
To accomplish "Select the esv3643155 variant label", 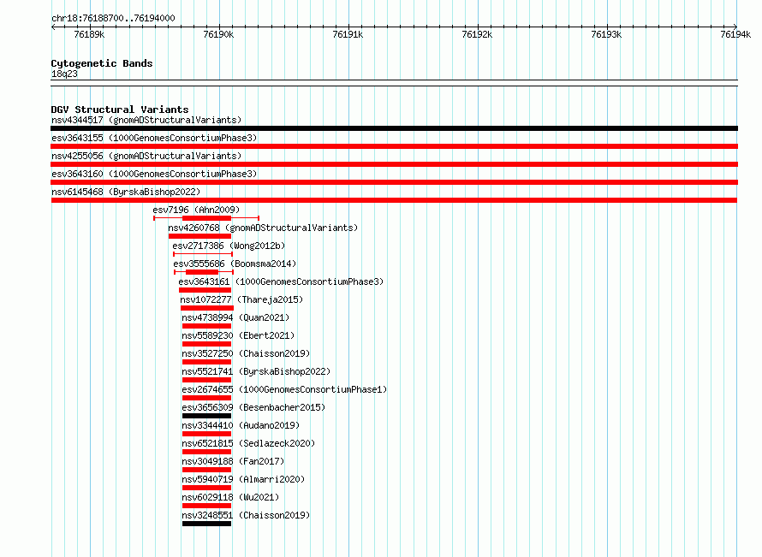I will [x=154, y=138].
